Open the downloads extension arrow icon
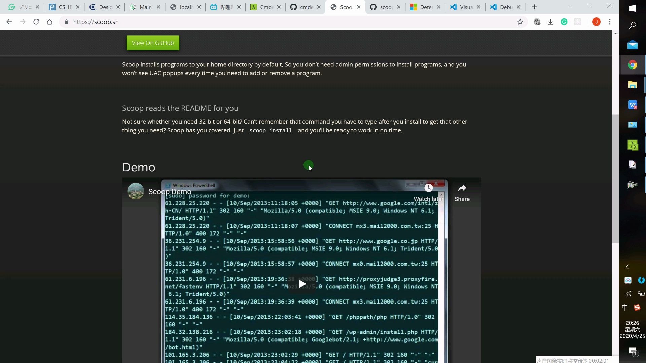This screenshot has height=363, width=646. [x=550, y=22]
